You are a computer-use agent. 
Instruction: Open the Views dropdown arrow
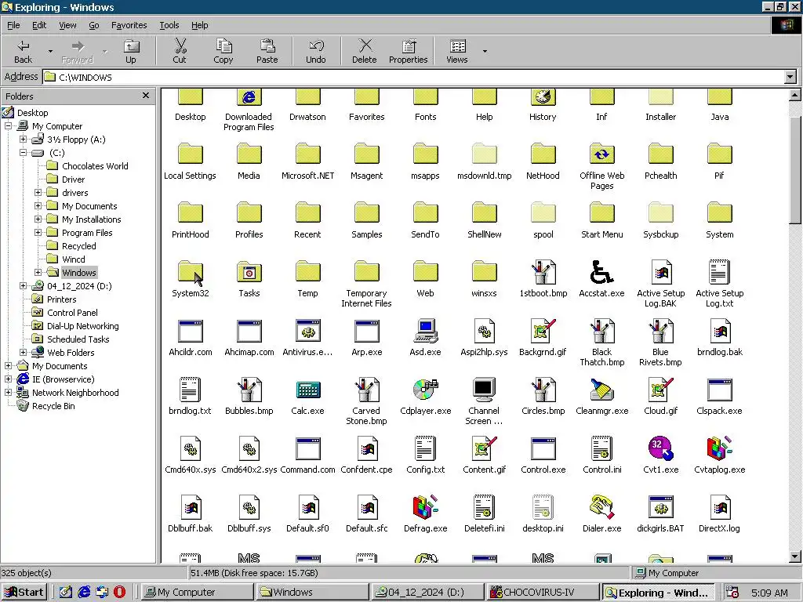coord(485,51)
